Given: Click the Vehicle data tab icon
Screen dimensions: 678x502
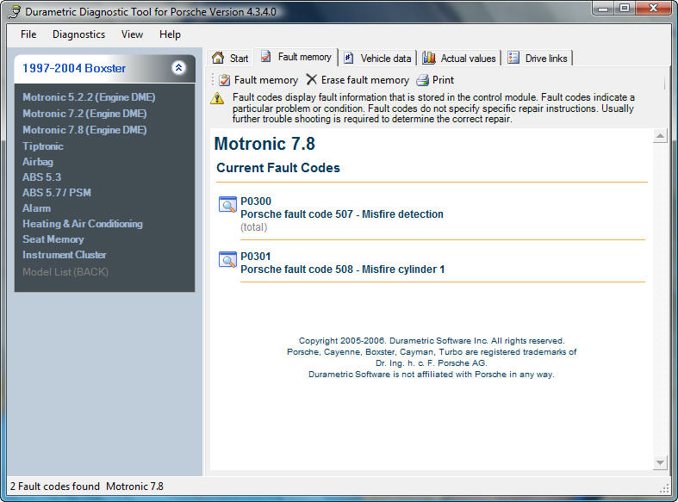Looking at the screenshot, I should pyautogui.click(x=349, y=58).
